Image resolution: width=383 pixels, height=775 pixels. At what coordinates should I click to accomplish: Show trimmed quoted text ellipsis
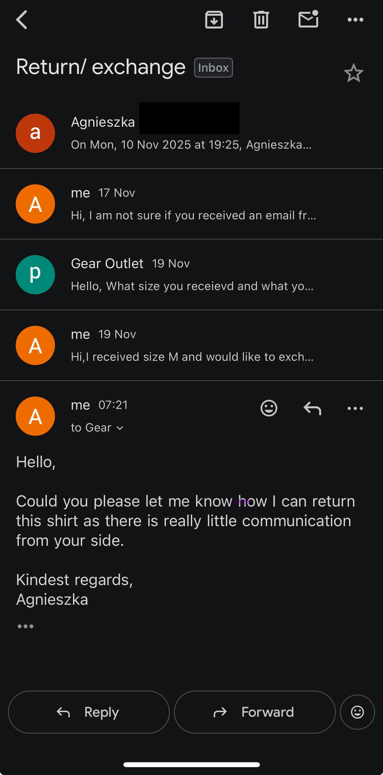(x=26, y=626)
